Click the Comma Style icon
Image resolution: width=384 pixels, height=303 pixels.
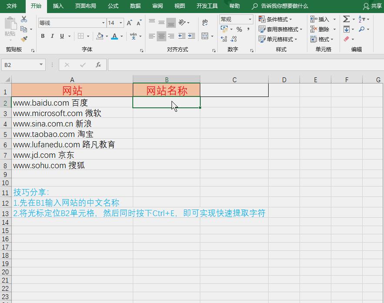pyautogui.click(x=248, y=29)
